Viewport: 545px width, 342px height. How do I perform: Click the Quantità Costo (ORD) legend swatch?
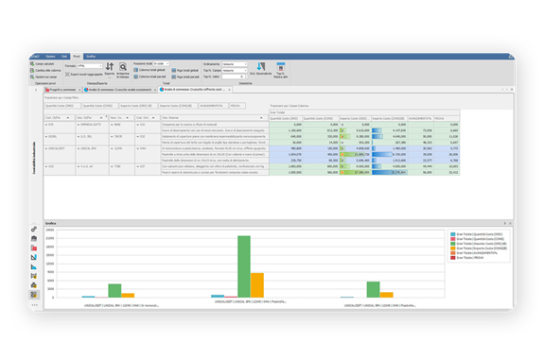452,234
